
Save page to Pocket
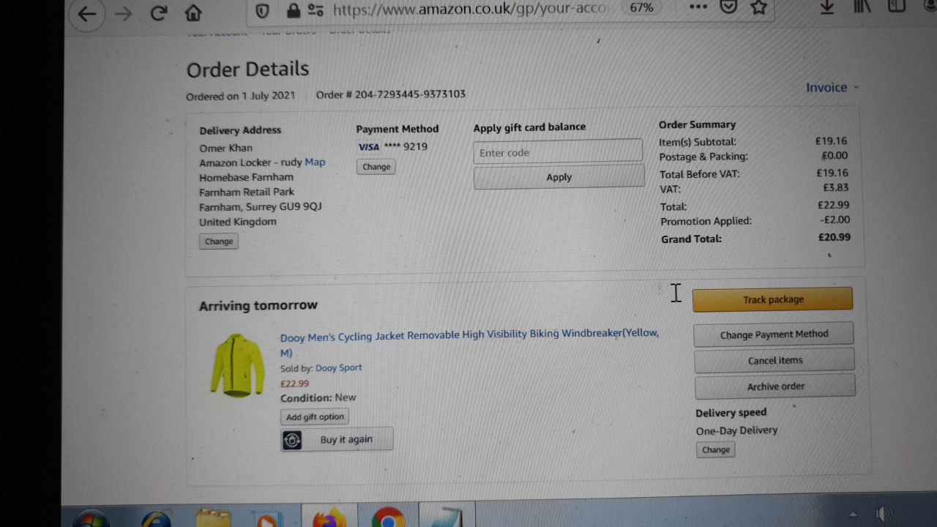[x=728, y=7]
